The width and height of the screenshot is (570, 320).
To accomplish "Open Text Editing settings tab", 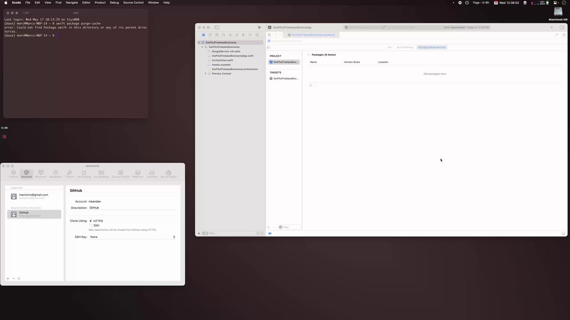I will (x=84, y=174).
